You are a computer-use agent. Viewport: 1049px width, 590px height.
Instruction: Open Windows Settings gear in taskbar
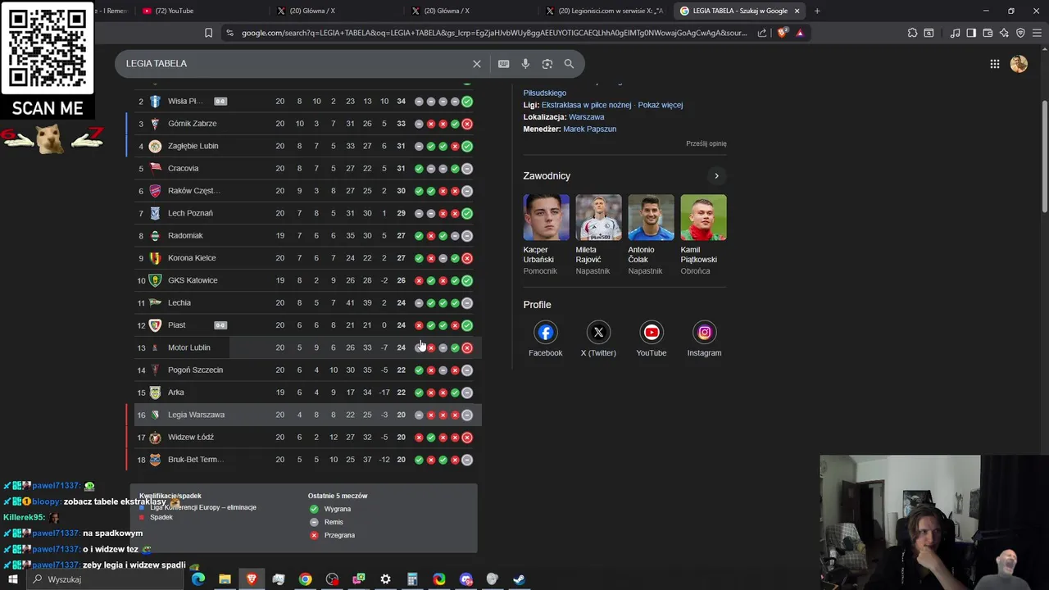click(385, 579)
